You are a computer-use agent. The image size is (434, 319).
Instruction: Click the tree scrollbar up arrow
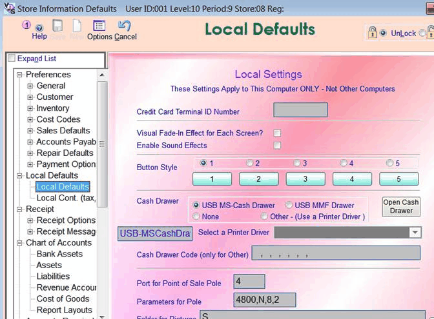point(101,75)
